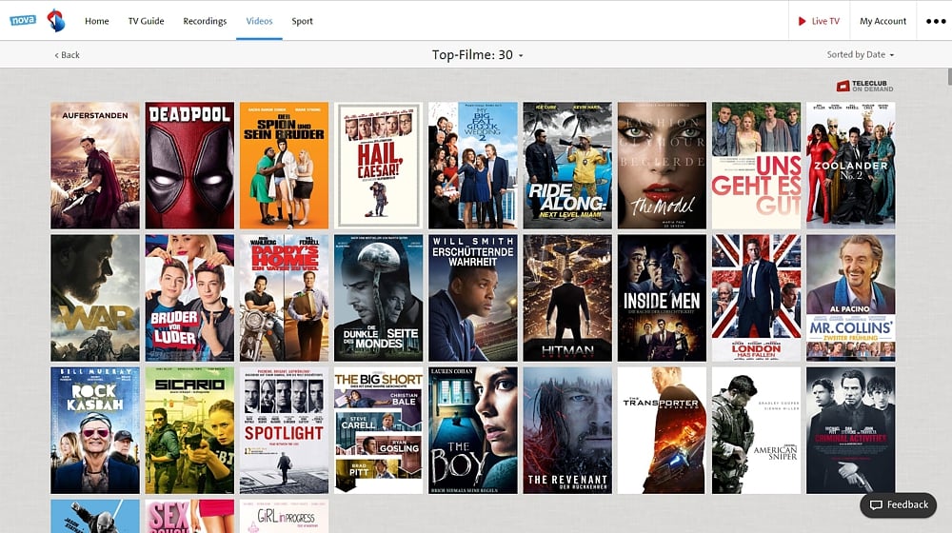Open the Hail, Caesar! poster
952x533 pixels.
[378, 165]
